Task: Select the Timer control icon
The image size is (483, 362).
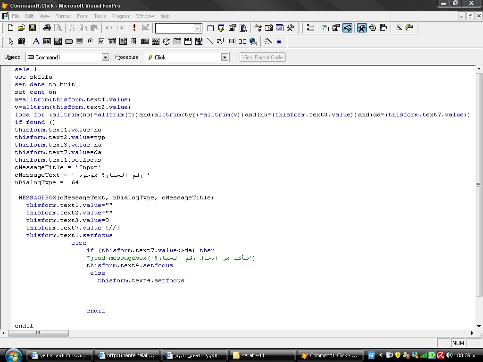Action: coord(167,41)
